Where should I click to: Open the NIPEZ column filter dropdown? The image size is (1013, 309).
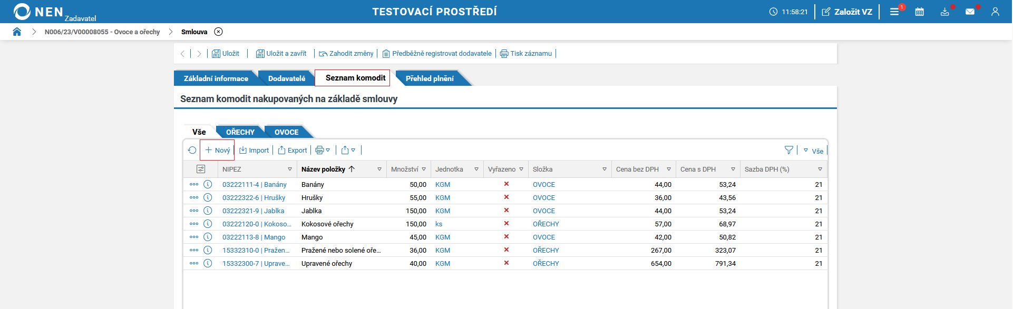[x=289, y=170]
